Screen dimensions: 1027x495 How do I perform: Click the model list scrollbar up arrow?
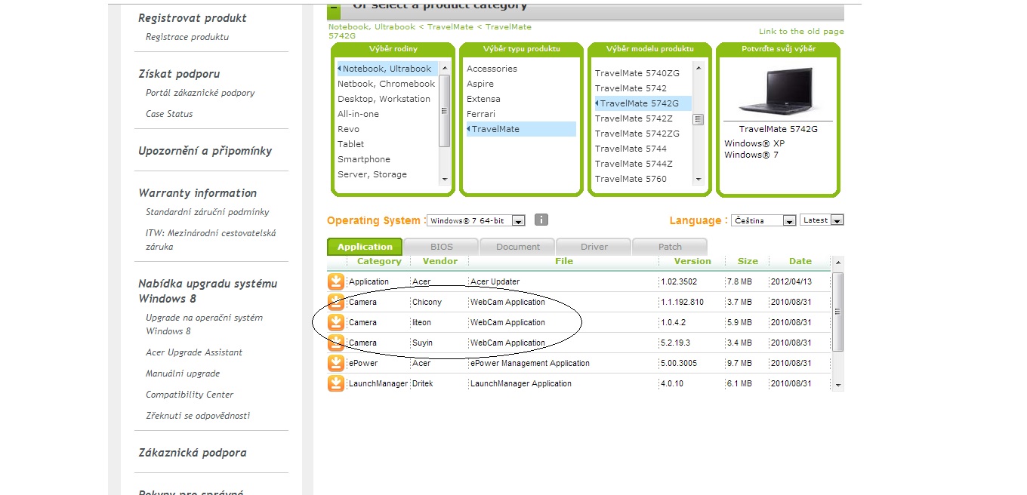(698, 68)
